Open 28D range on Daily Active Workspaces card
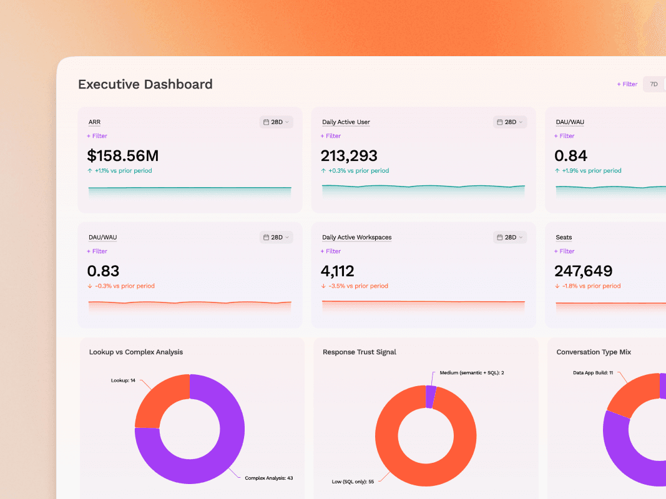666x499 pixels. point(510,237)
